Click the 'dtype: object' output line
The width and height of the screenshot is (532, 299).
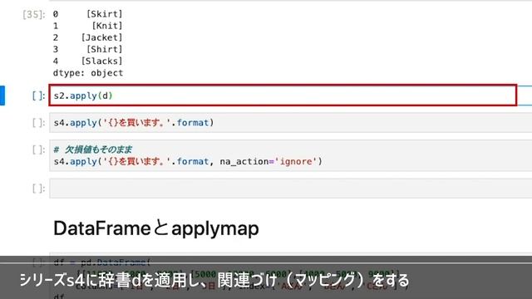tap(88, 73)
